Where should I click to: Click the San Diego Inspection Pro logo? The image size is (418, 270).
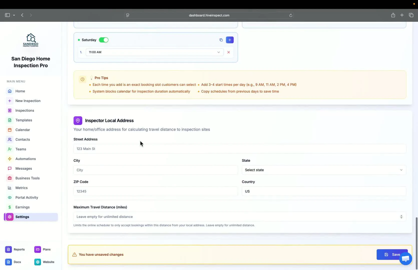click(x=31, y=40)
